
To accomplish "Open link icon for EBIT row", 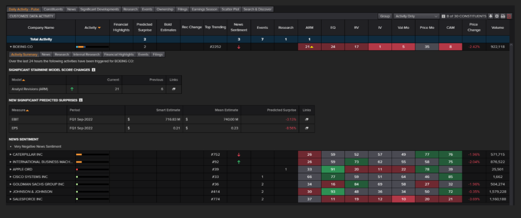I will 307,119.
